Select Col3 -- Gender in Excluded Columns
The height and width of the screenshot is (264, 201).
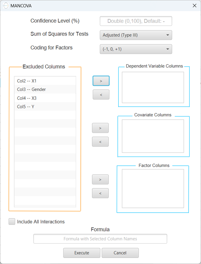click(x=45, y=90)
